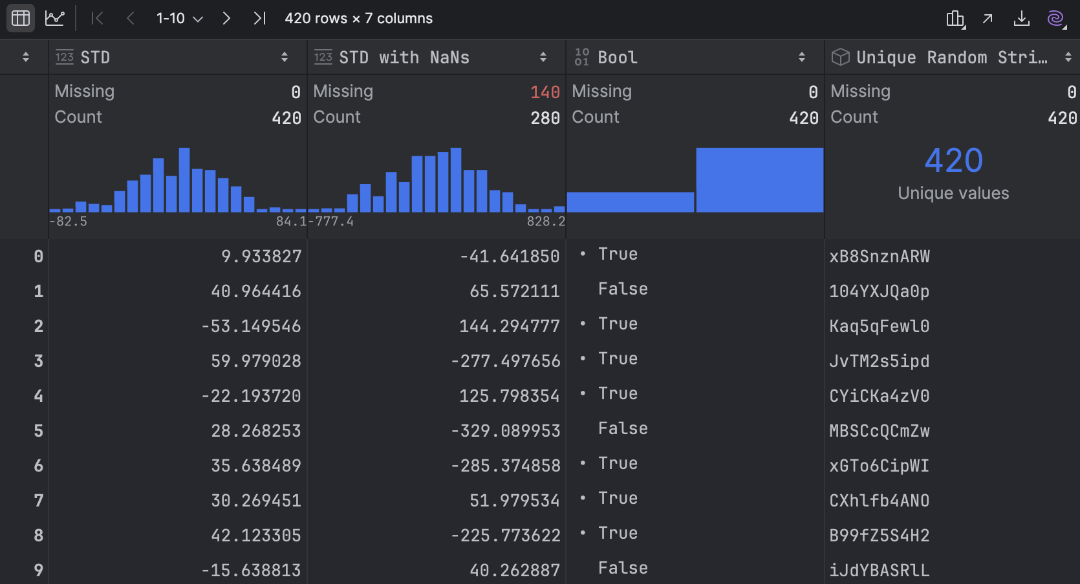Toggle sort on the Bool column
The image size is (1080, 584).
[803, 57]
